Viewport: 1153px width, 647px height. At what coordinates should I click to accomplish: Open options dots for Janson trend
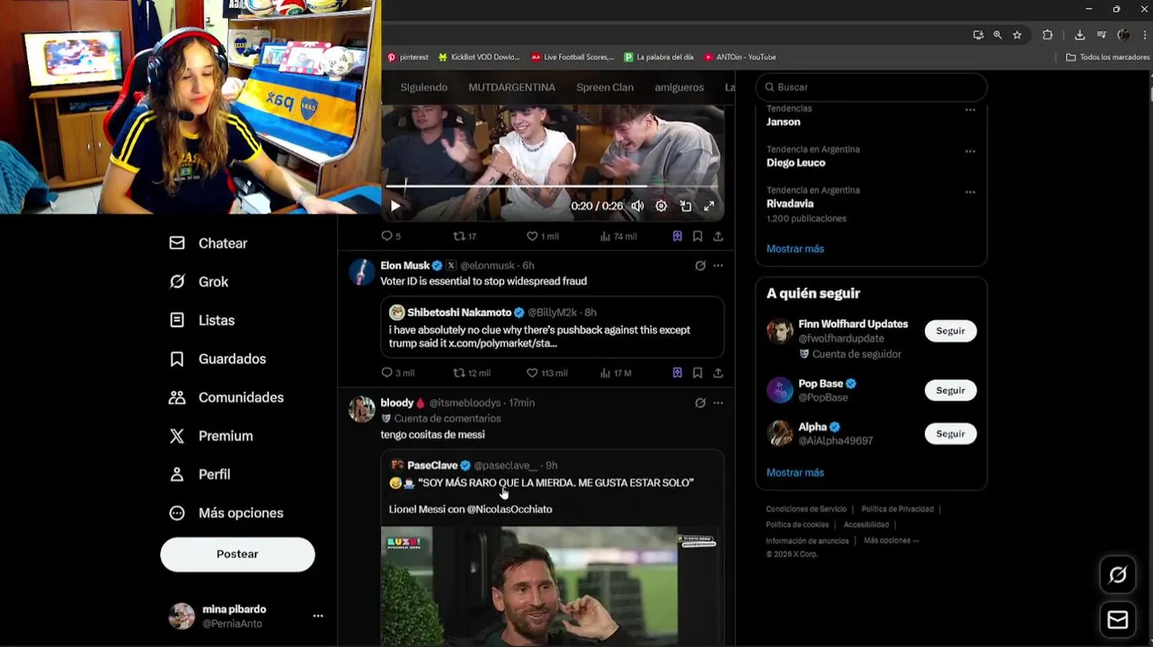[x=971, y=111]
